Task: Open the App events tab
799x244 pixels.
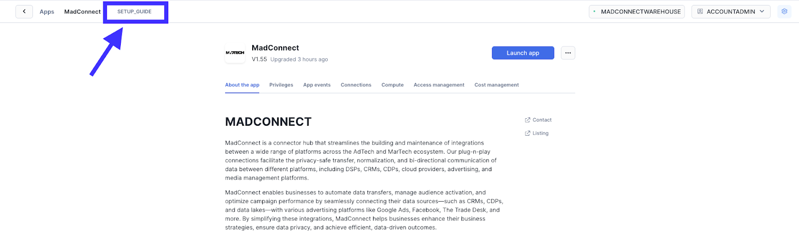Action: 317,85
